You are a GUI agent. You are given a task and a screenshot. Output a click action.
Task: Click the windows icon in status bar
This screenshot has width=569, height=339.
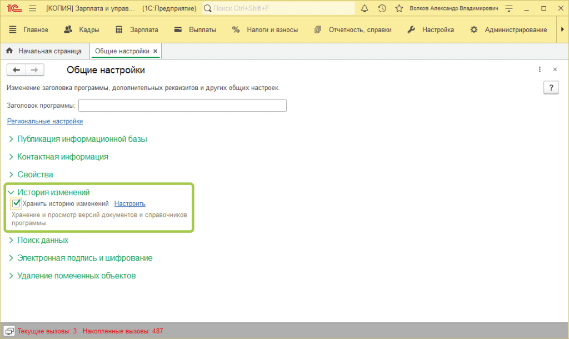9,331
